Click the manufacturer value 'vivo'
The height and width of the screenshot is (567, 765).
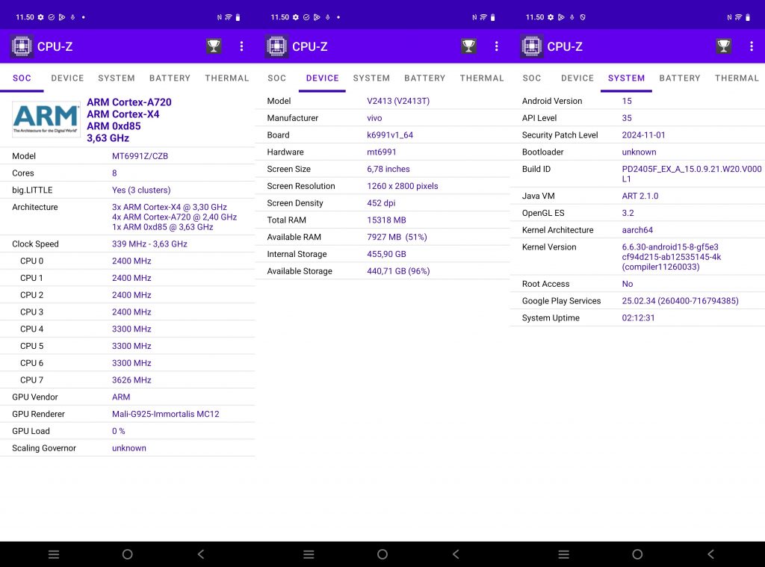pyautogui.click(x=374, y=118)
